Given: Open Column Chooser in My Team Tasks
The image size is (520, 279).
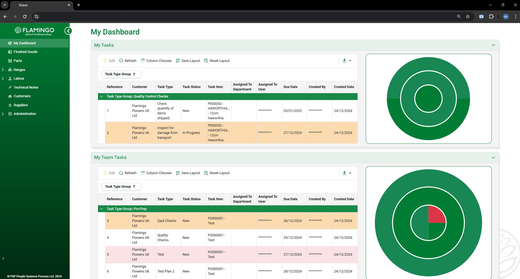Looking at the screenshot, I should tap(156, 173).
